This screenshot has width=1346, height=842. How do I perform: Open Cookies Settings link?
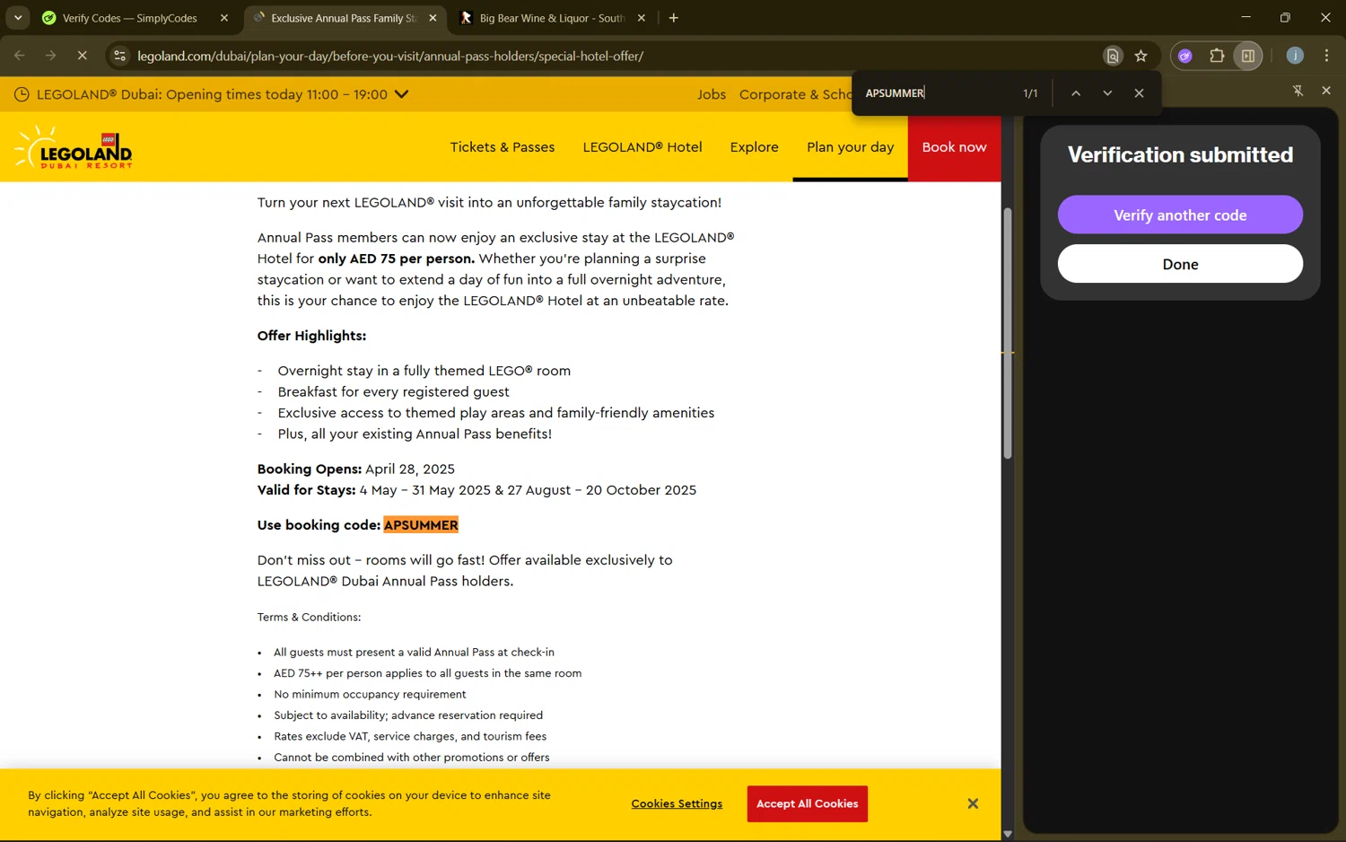click(677, 803)
